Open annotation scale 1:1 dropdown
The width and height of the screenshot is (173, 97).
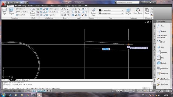pyautogui.click(x=140, y=91)
